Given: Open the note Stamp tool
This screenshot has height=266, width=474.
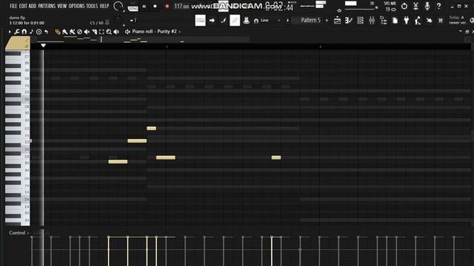Looking at the screenshot, I should tap(31, 32).
